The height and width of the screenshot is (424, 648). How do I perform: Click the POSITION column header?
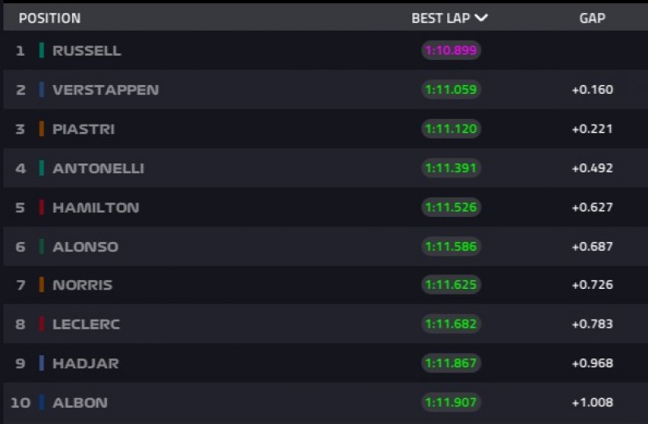click(49, 18)
